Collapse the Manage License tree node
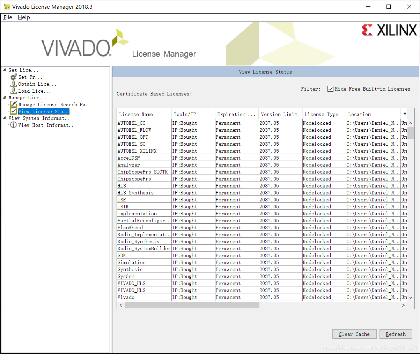This screenshot has height=354, width=420. click(x=5, y=98)
